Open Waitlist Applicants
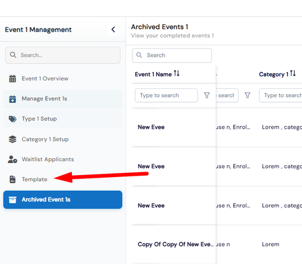This screenshot has width=302, height=264. (63, 159)
